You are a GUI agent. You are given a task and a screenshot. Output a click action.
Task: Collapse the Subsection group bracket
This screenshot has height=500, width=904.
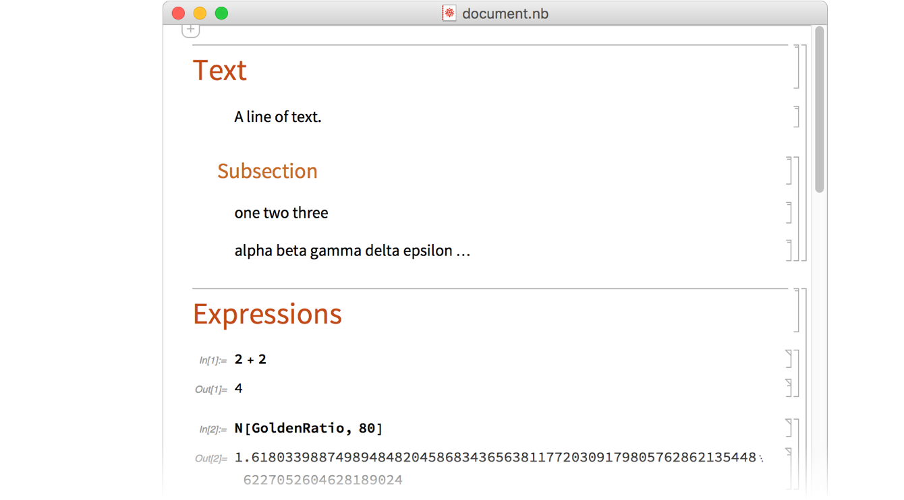(x=796, y=209)
